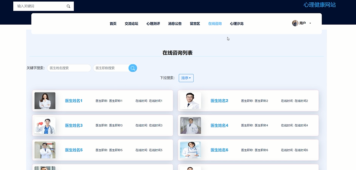Expand the 排序 dropdown
Viewport: 356px width, 170px height.
click(186, 78)
